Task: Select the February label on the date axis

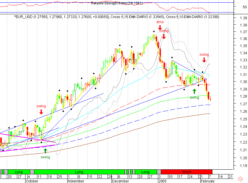Action: pos(208,181)
